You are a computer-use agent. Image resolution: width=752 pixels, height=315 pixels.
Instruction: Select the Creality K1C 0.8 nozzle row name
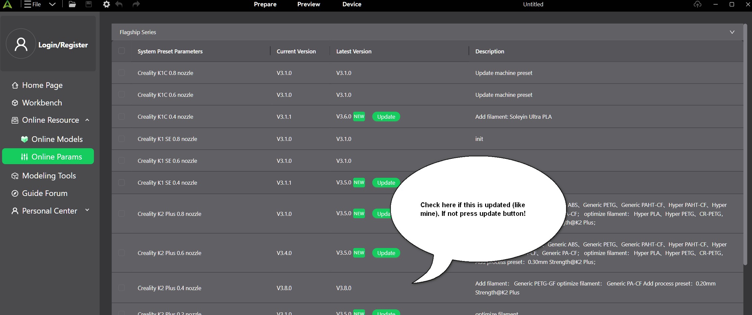[165, 73]
